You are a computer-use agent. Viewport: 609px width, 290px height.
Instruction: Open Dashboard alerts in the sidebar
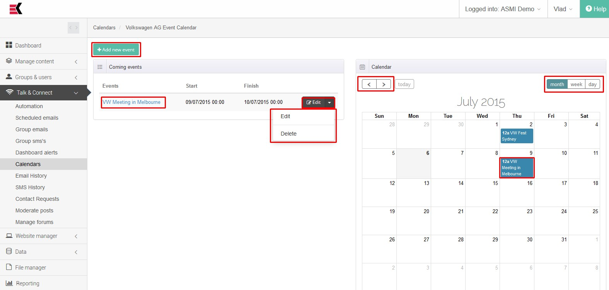(x=36, y=153)
